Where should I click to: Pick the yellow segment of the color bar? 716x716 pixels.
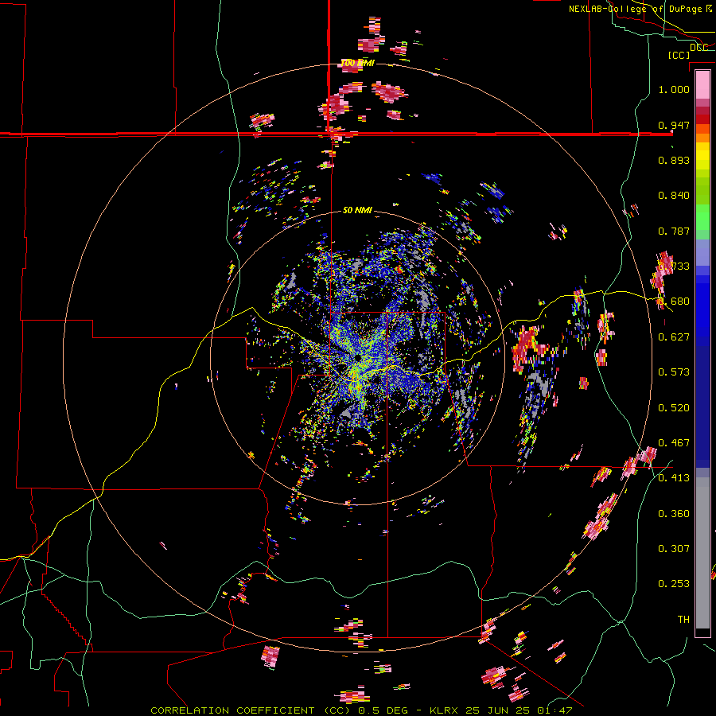pos(702,156)
